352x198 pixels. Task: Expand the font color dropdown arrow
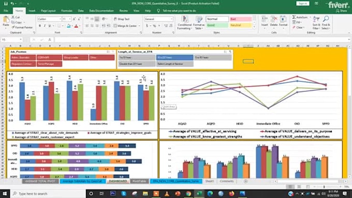[80, 26]
